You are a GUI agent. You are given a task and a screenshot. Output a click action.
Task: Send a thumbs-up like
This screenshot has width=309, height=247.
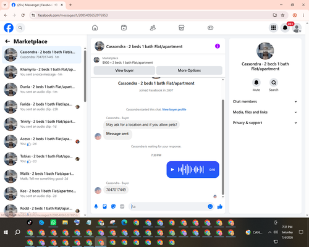[x=220, y=206]
